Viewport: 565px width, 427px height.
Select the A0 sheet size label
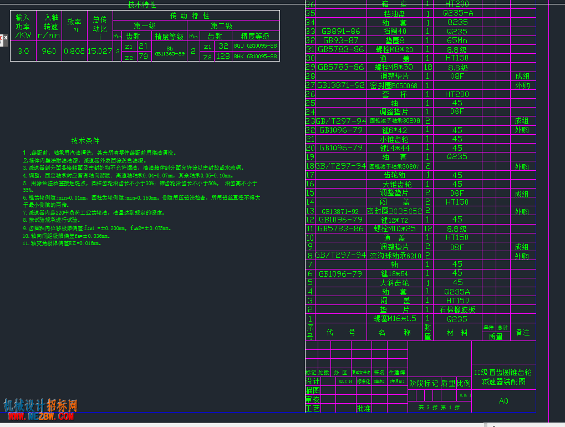coord(504,401)
